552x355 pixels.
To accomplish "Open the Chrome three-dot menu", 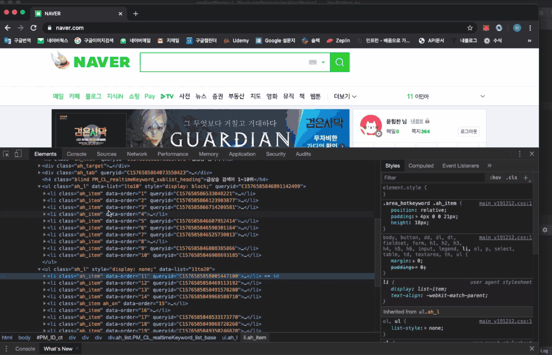I will tap(530, 28).
